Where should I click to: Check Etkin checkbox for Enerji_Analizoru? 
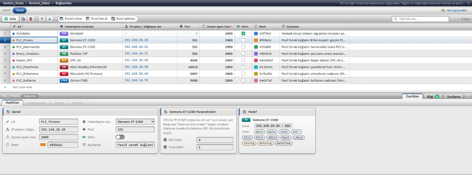243,53
